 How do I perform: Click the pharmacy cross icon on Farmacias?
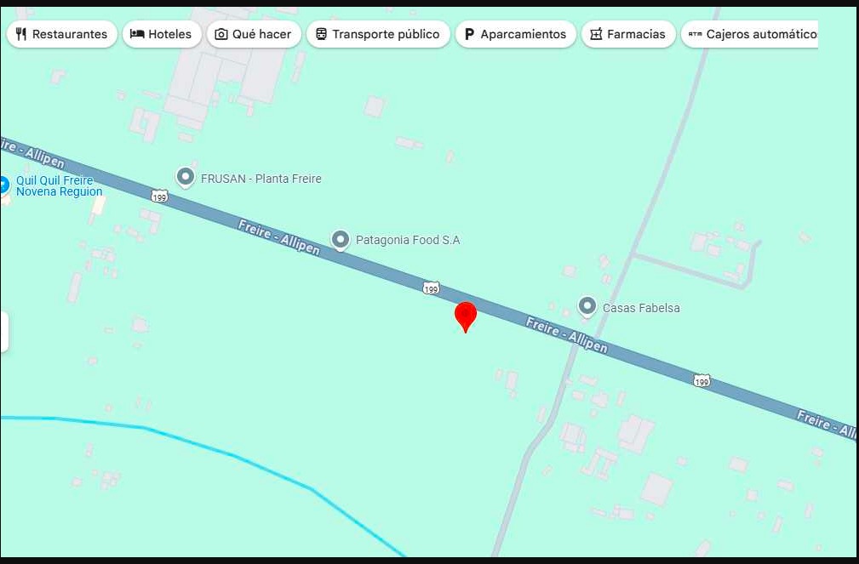pyautogui.click(x=596, y=34)
